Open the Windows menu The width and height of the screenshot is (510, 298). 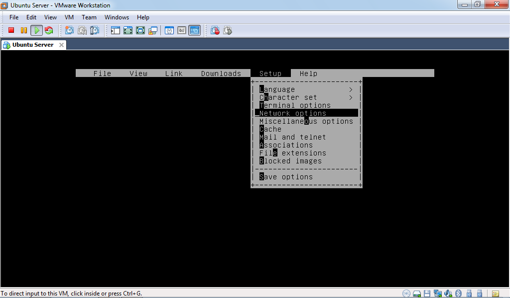(x=117, y=17)
